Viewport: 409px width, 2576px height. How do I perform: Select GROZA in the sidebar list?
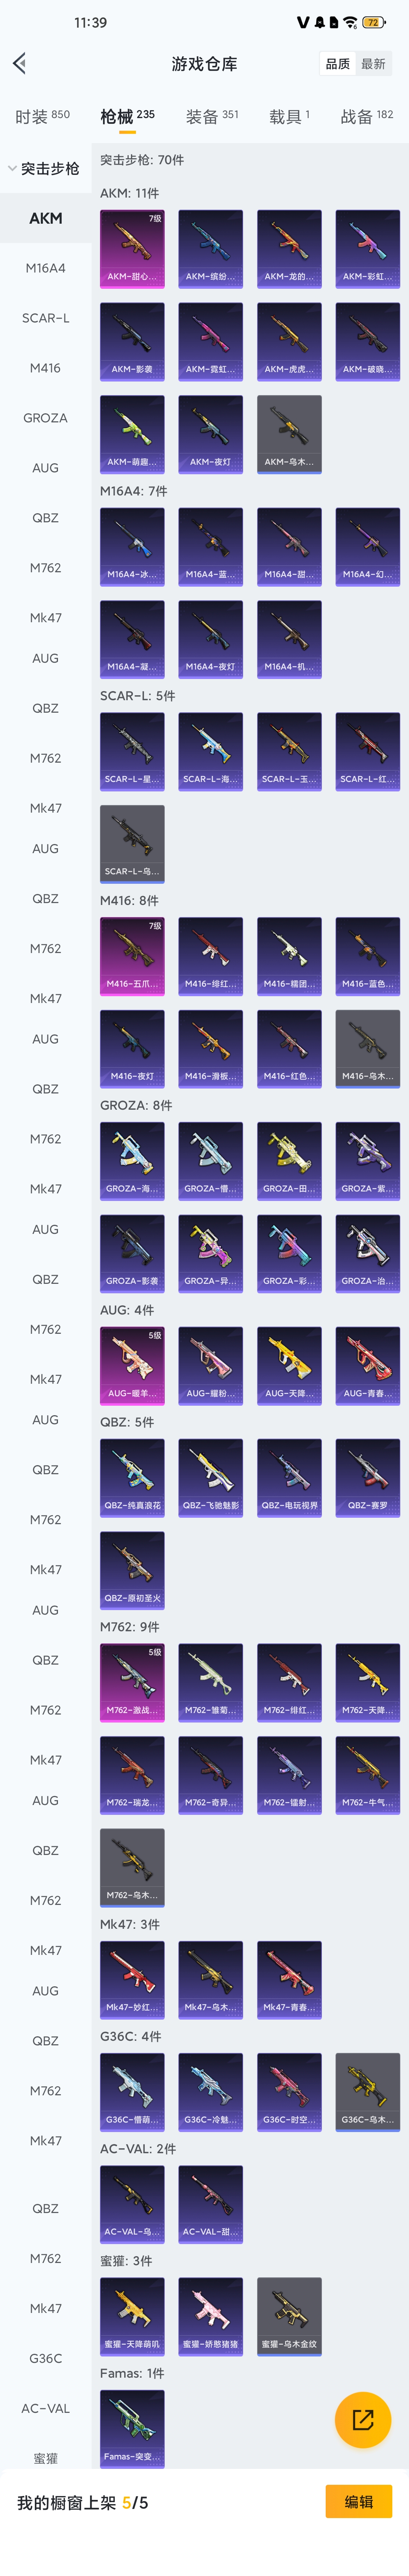pyautogui.click(x=45, y=418)
